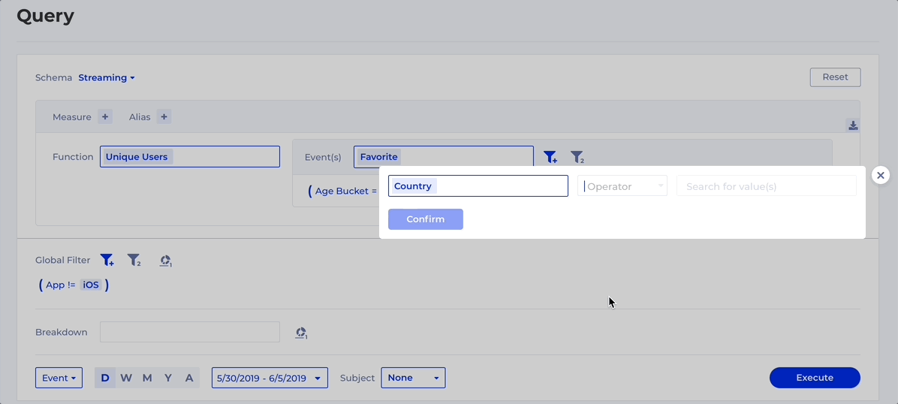
Task: Select yearly granularity Y
Action: point(167,378)
